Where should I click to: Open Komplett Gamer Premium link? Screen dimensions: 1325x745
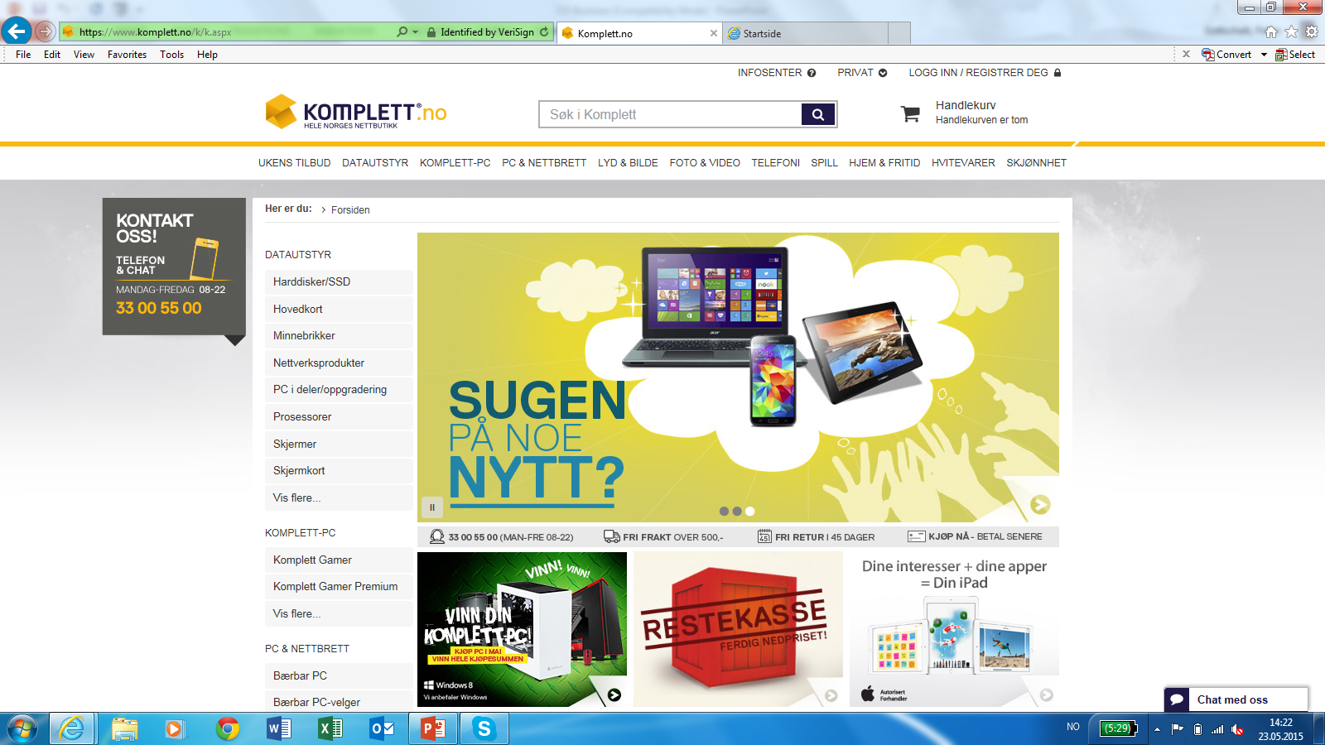coord(339,586)
